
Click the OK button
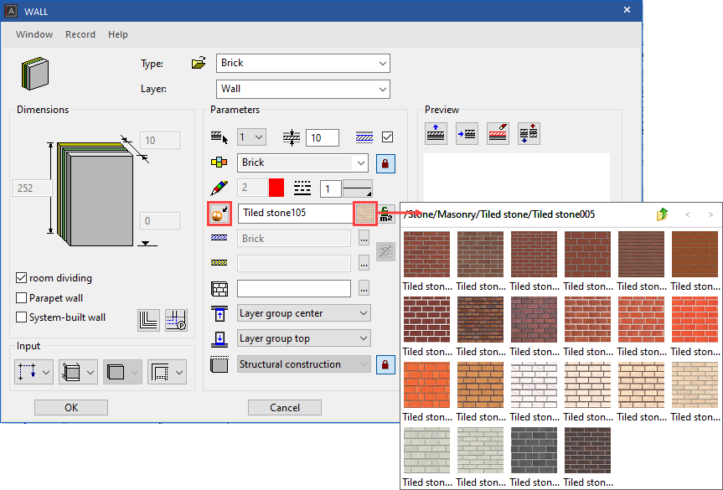(x=70, y=407)
